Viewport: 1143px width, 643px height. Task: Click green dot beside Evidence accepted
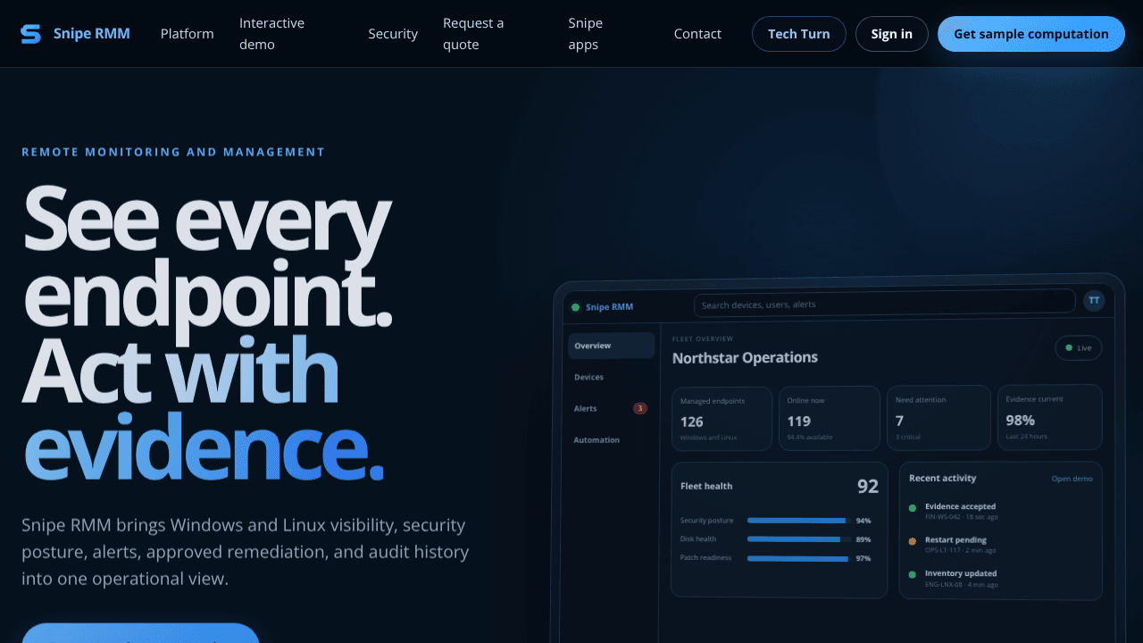(912, 508)
